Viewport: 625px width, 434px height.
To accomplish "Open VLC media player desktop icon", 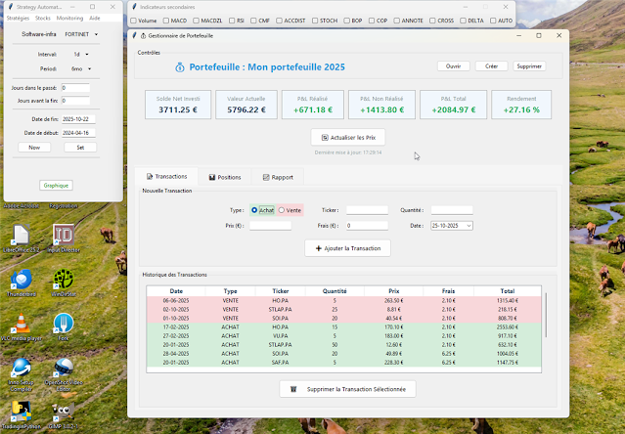I will [x=19, y=324].
